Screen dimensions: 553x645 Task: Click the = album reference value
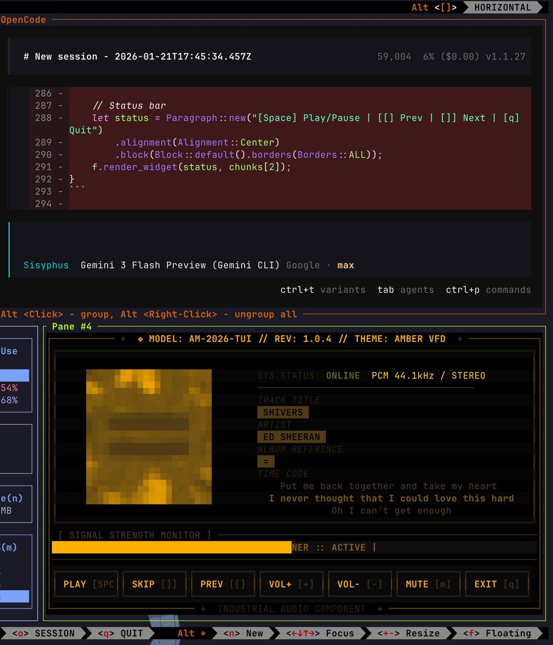coord(266,461)
